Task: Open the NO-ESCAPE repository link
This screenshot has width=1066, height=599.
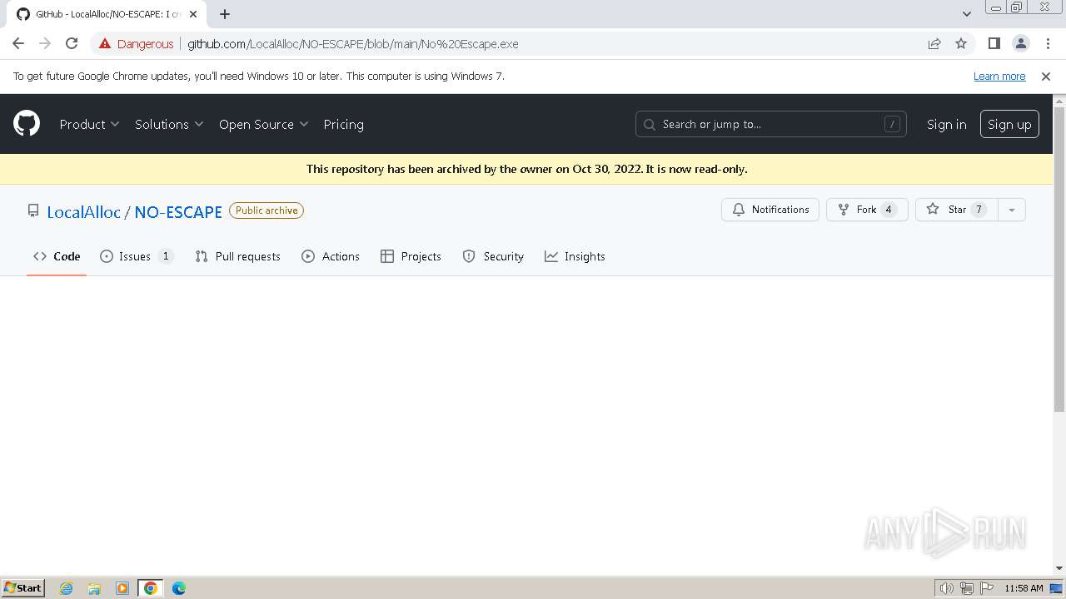Action: [178, 211]
